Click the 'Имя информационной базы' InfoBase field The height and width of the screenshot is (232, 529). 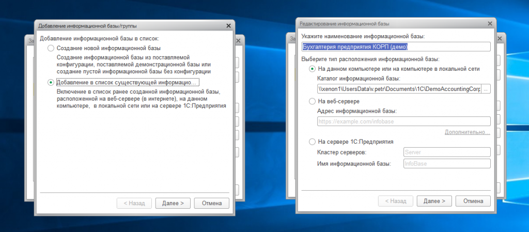tap(447, 164)
